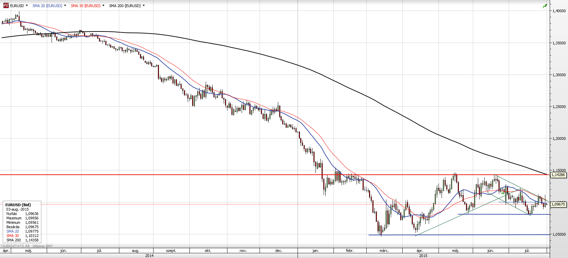Click the 03-aug.-2015 date in info box
568x258 pixels.
(x=18, y=209)
